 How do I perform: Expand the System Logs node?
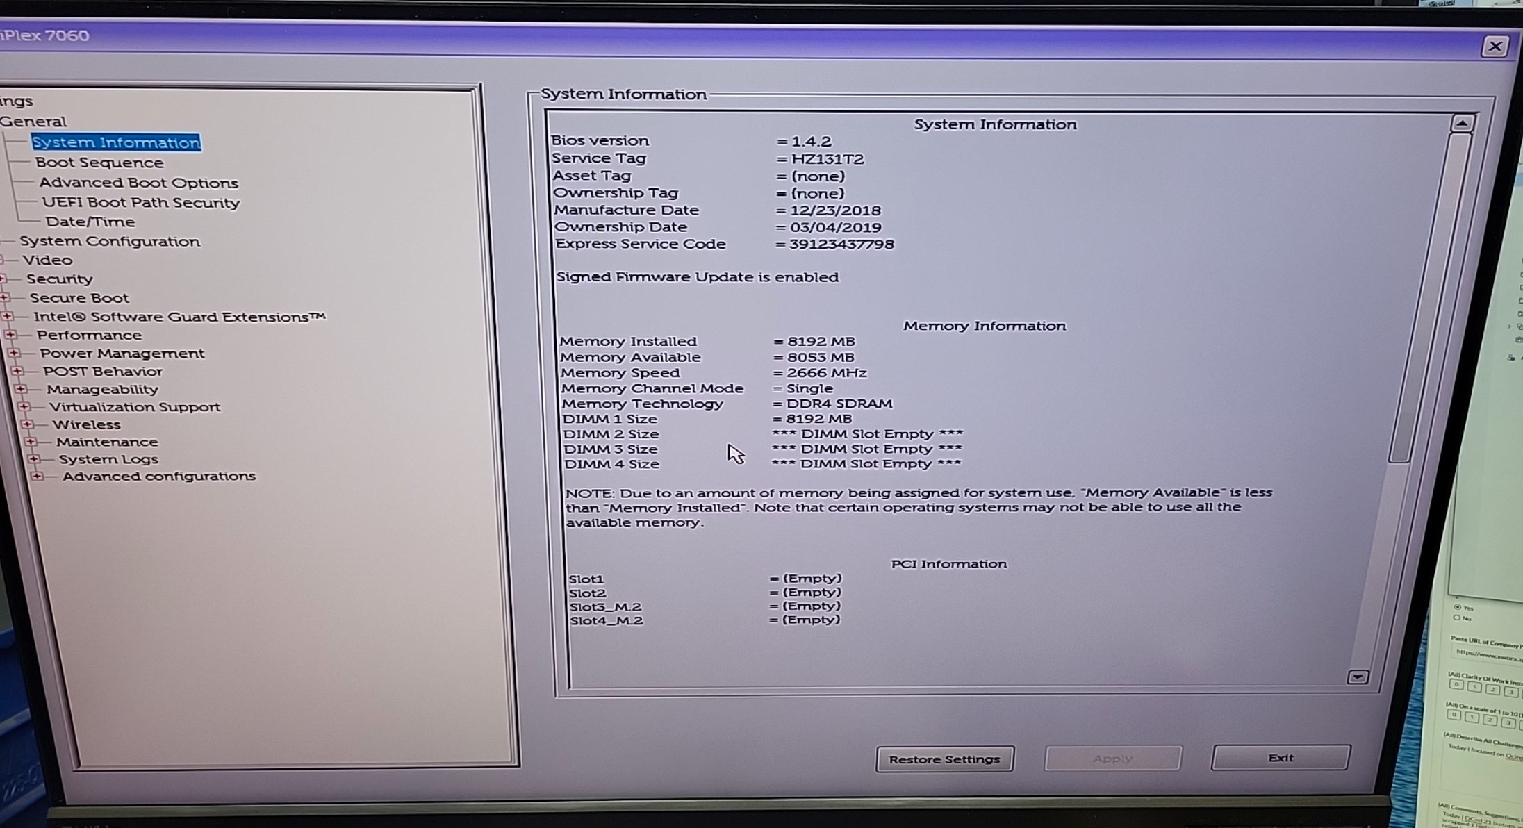click(x=34, y=458)
